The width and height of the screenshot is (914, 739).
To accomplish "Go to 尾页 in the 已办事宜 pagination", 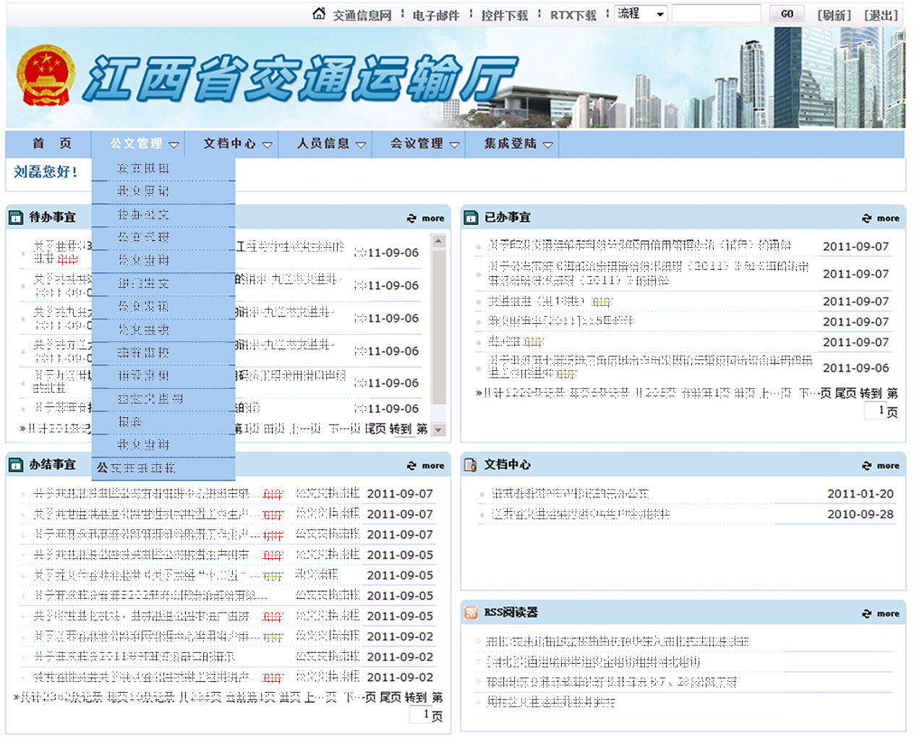I will coord(845,393).
